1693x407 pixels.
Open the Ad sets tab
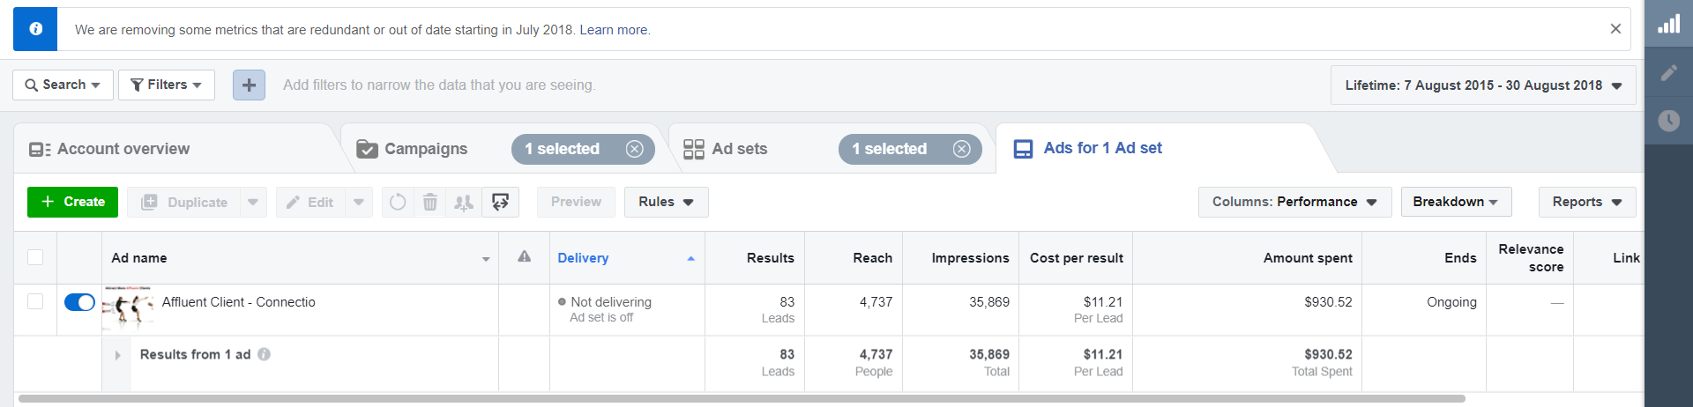click(739, 149)
